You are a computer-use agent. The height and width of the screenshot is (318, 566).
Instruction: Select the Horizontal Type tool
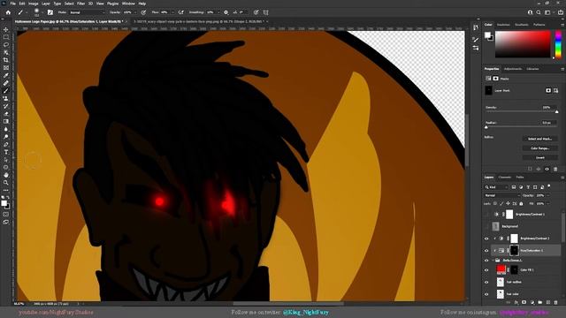pos(6,152)
